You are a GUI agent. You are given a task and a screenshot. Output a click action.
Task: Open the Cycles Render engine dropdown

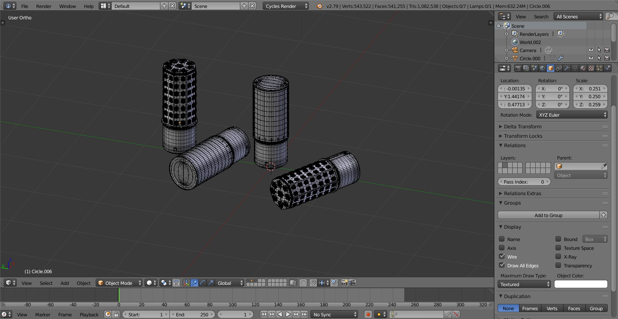coord(286,6)
